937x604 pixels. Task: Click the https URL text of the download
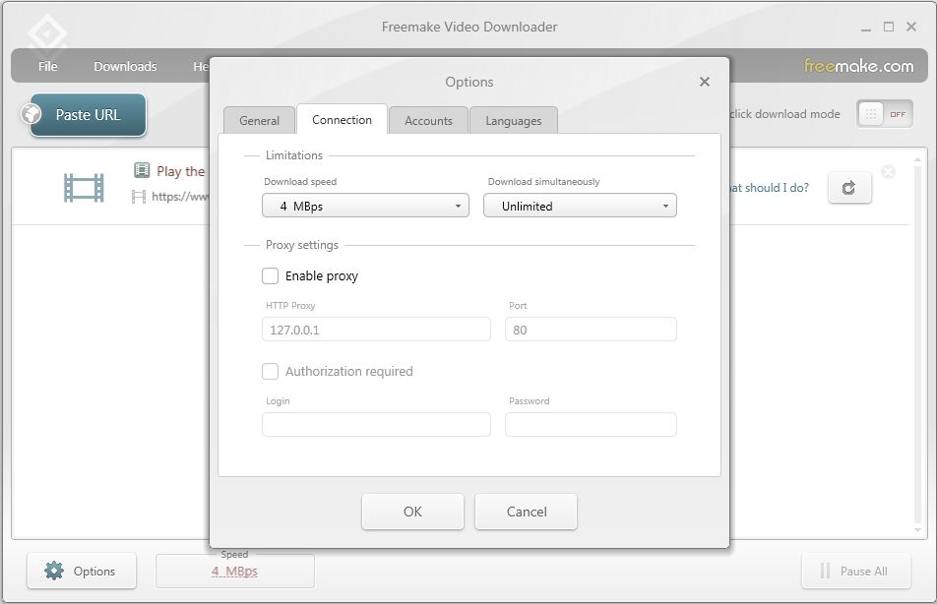180,196
